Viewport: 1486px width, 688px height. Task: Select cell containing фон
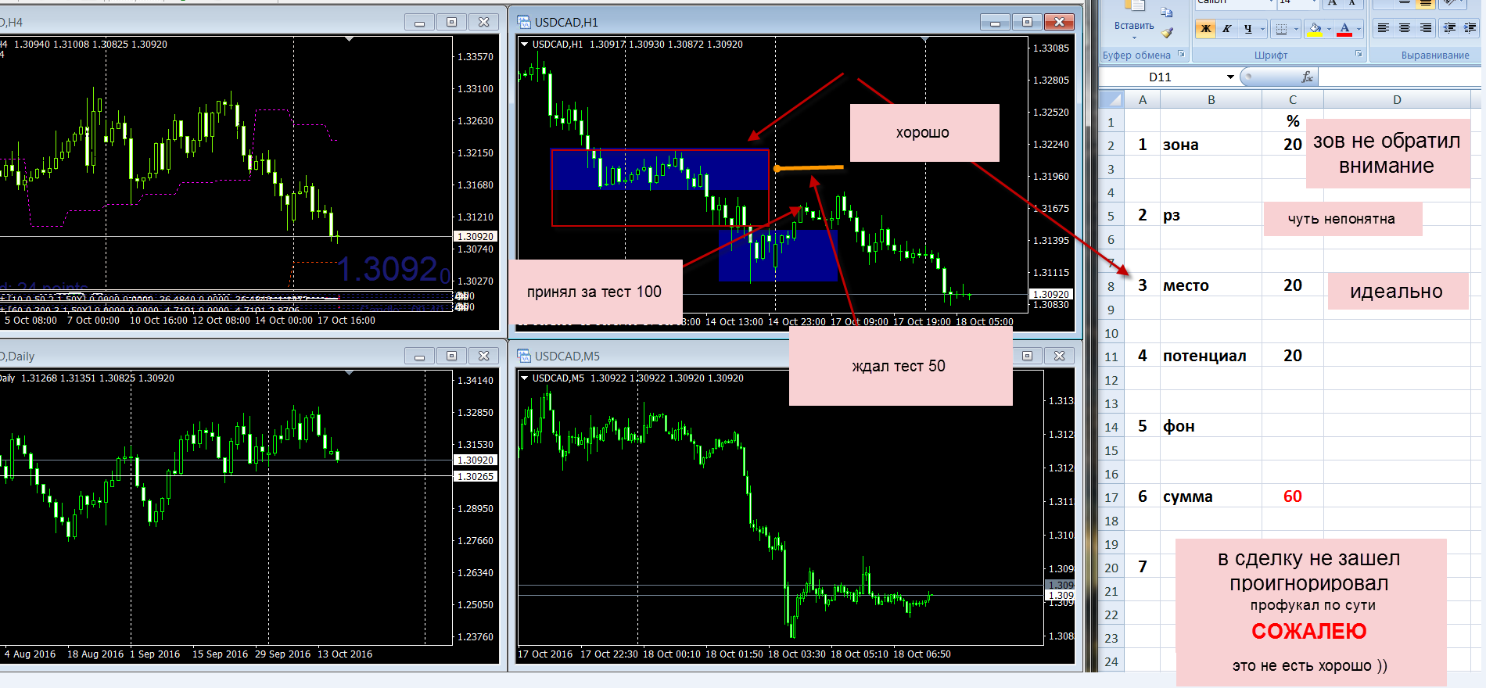coord(1211,426)
